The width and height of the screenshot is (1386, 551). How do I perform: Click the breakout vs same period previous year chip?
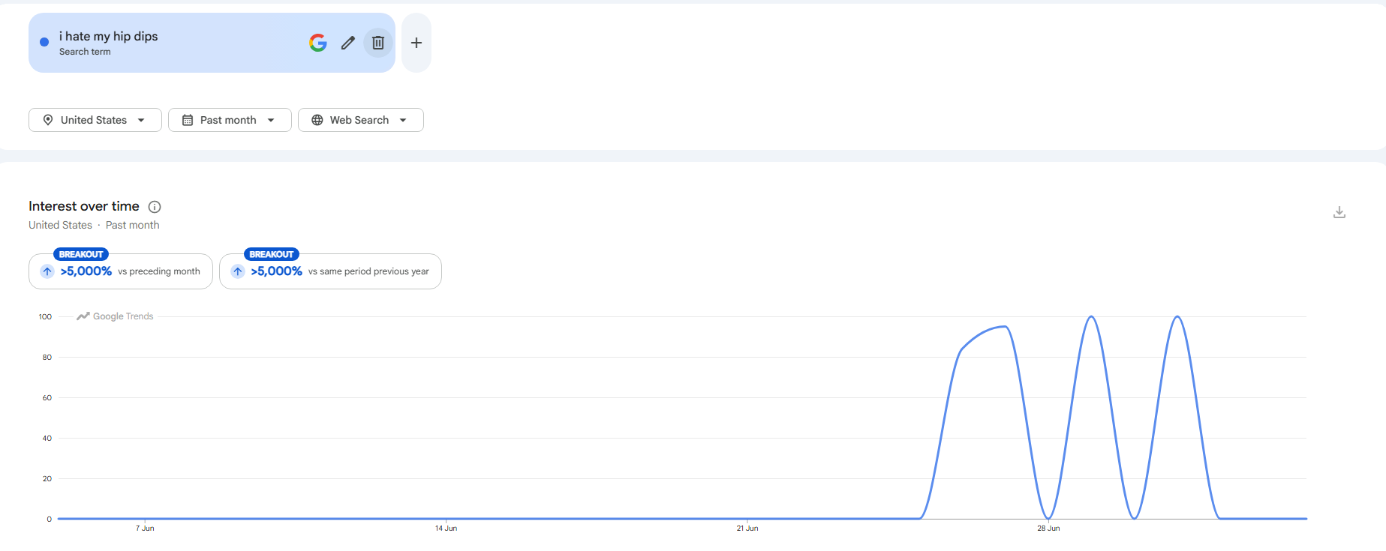330,271
